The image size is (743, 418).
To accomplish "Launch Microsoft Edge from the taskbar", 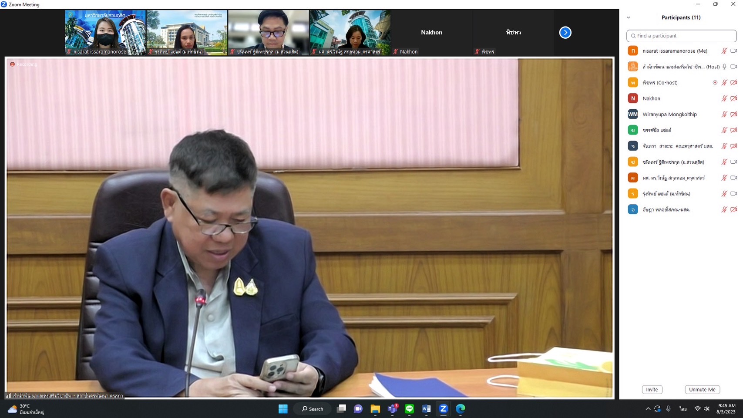I will [x=460, y=409].
